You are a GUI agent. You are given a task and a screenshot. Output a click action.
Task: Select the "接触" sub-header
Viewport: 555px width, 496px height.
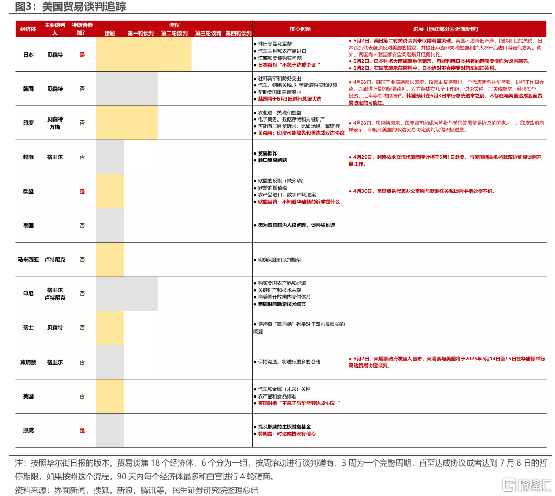110,34
